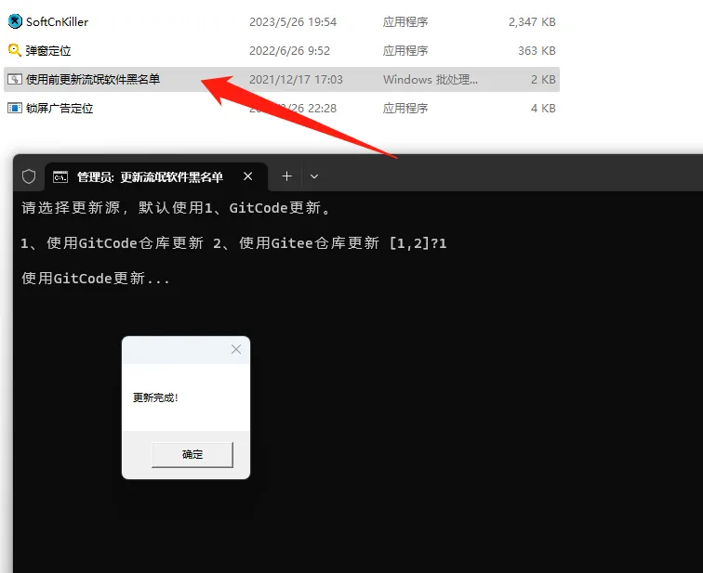This screenshot has height=573, width=703.
Task: Close the 更新流氓软件黑名单 terminal tab
Action: tap(248, 176)
